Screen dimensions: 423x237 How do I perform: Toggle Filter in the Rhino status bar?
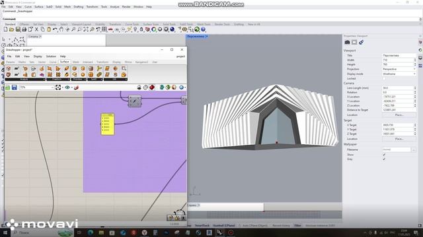(297, 225)
